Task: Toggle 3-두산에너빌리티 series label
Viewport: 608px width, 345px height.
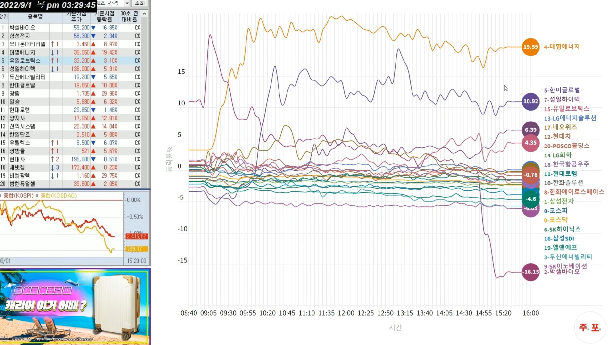Action: pyautogui.click(x=568, y=257)
